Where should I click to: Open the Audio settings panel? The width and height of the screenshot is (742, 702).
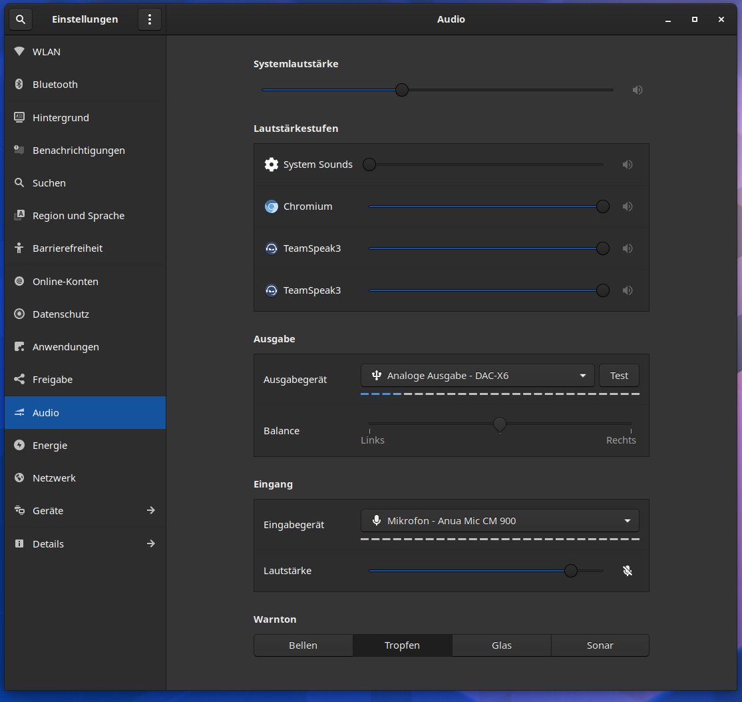tap(85, 412)
